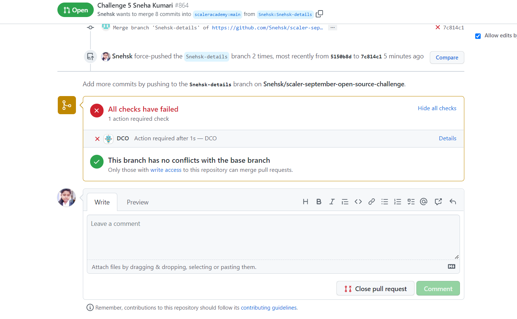Click the Close pull request button

[375, 288]
